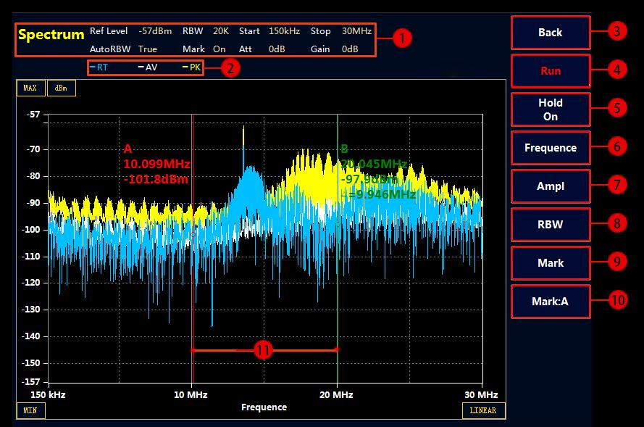The image size is (644, 427).
Task: Select the RT trace legend
Action: (x=99, y=67)
